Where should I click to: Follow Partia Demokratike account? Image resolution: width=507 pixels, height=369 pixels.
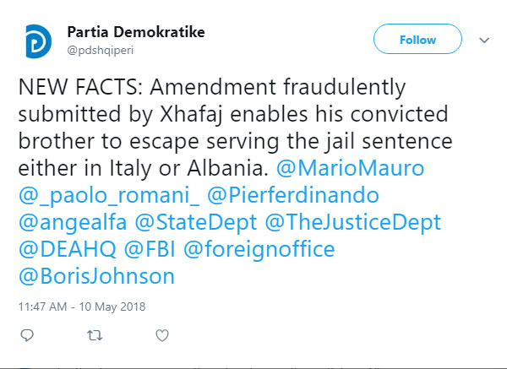417,40
